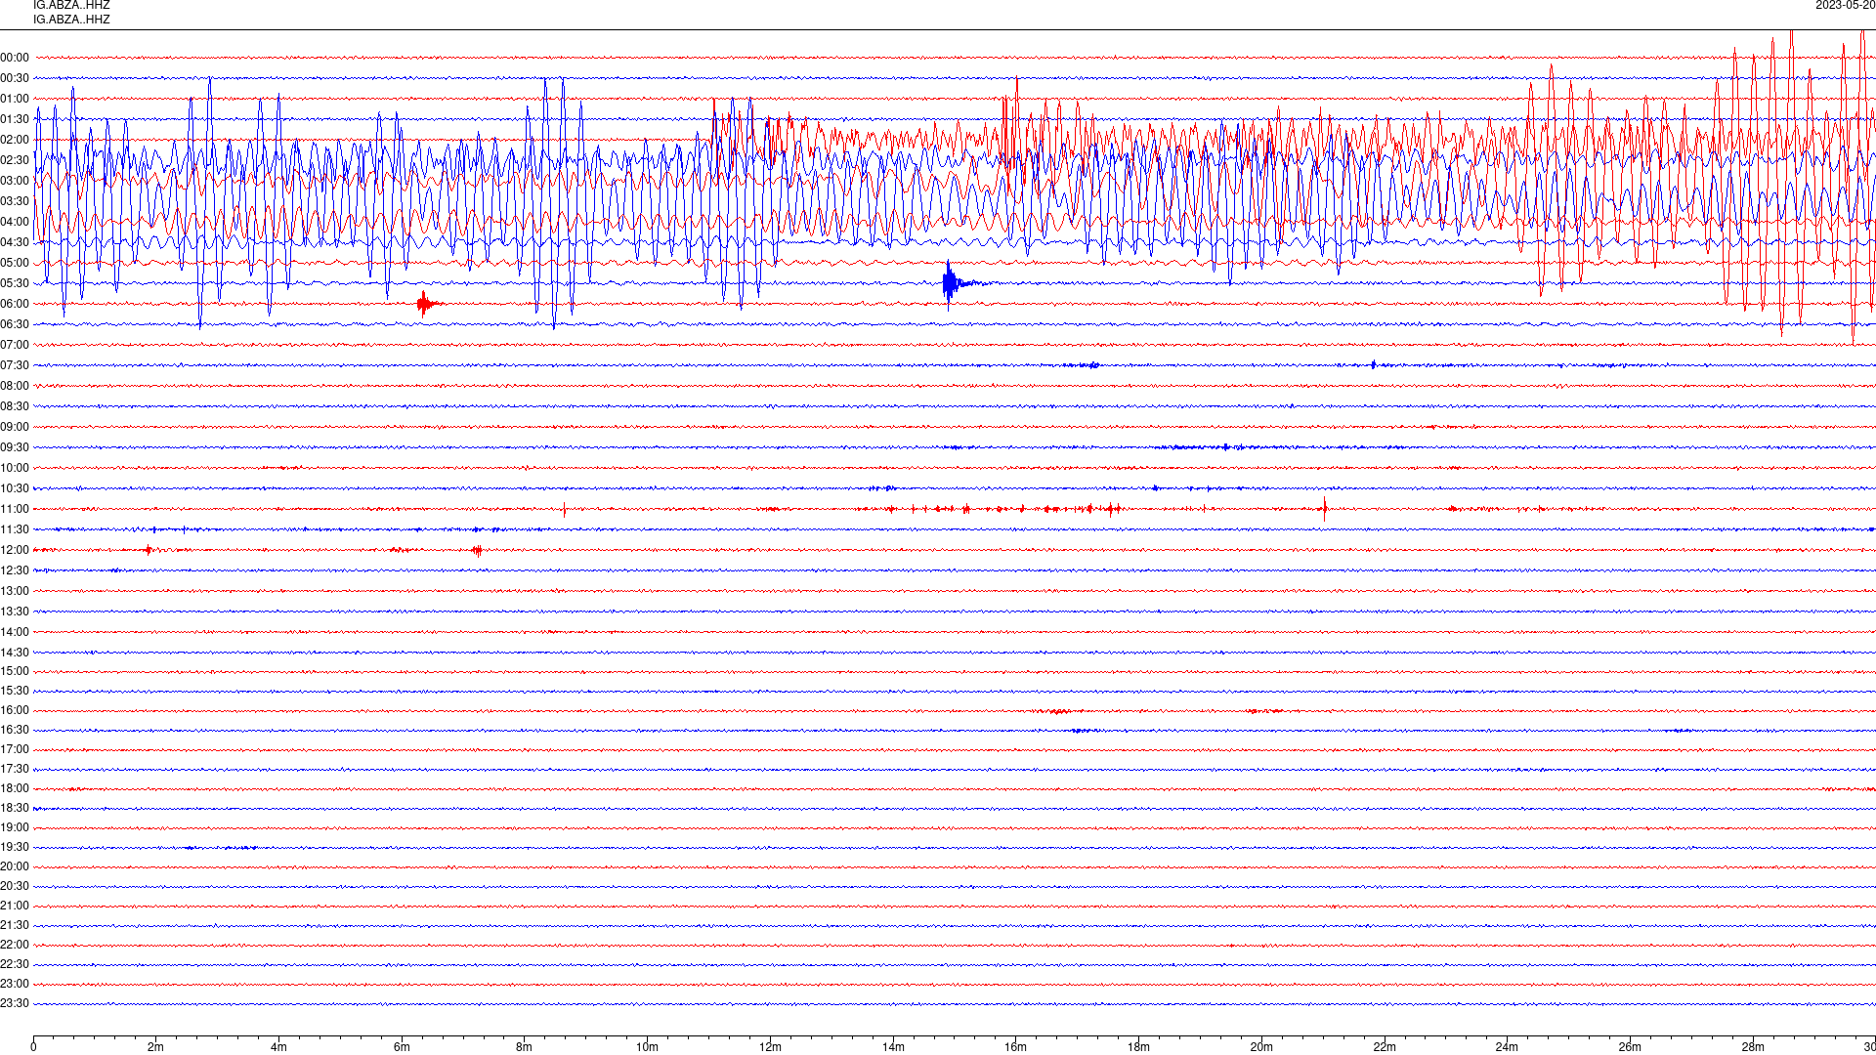Click the 16m tick on time axis
This screenshot has height=1055, width=1876.
pos(1015,1047)
